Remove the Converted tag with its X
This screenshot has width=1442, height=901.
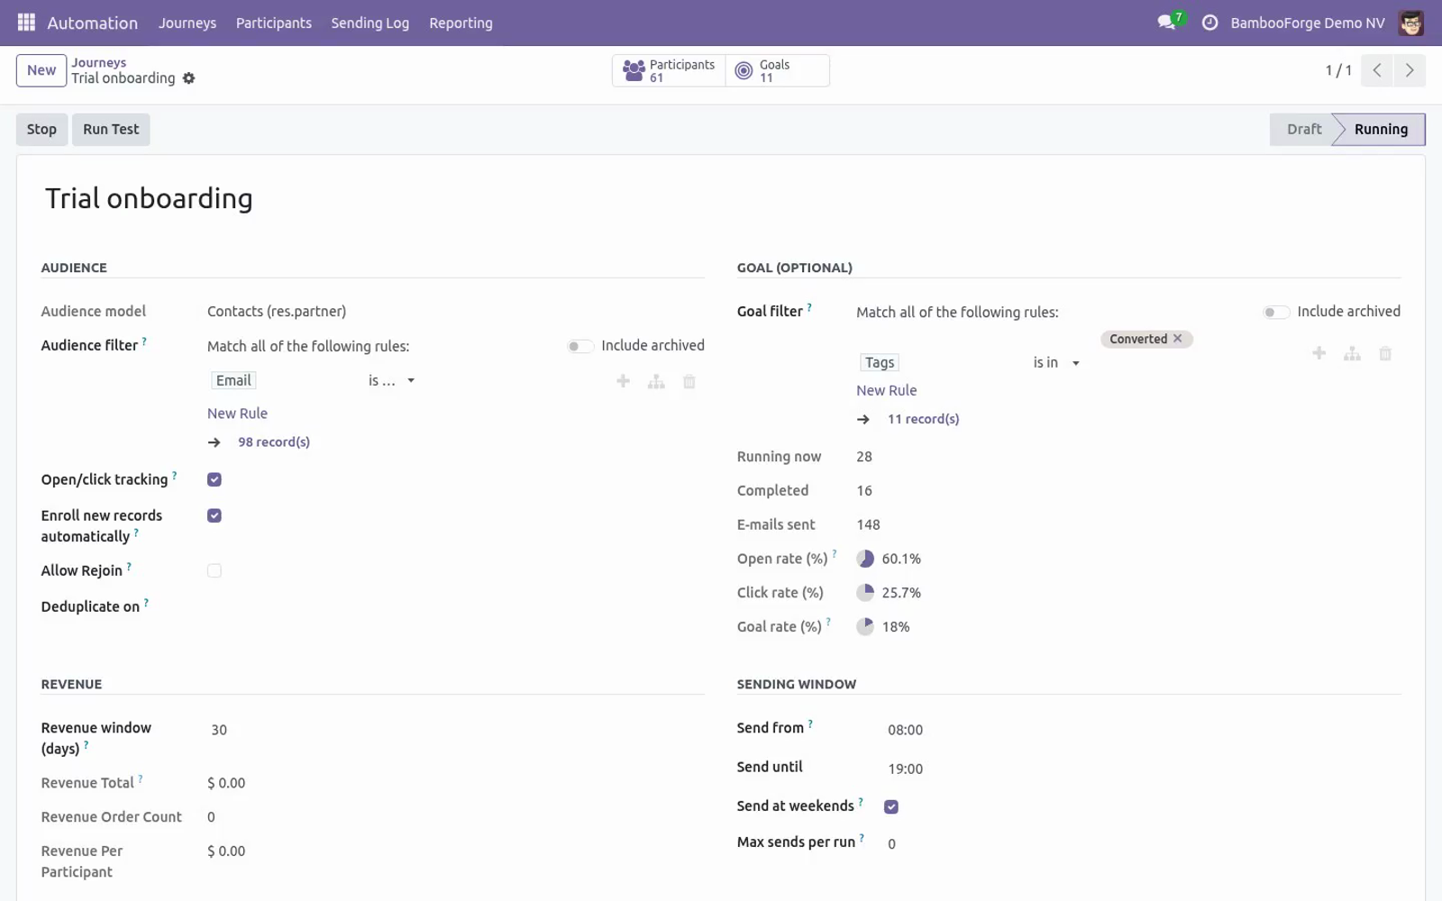pyautogui.click(x=1177, y=339)
